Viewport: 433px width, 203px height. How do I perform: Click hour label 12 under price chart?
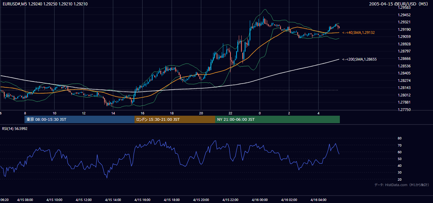point(84,113)
